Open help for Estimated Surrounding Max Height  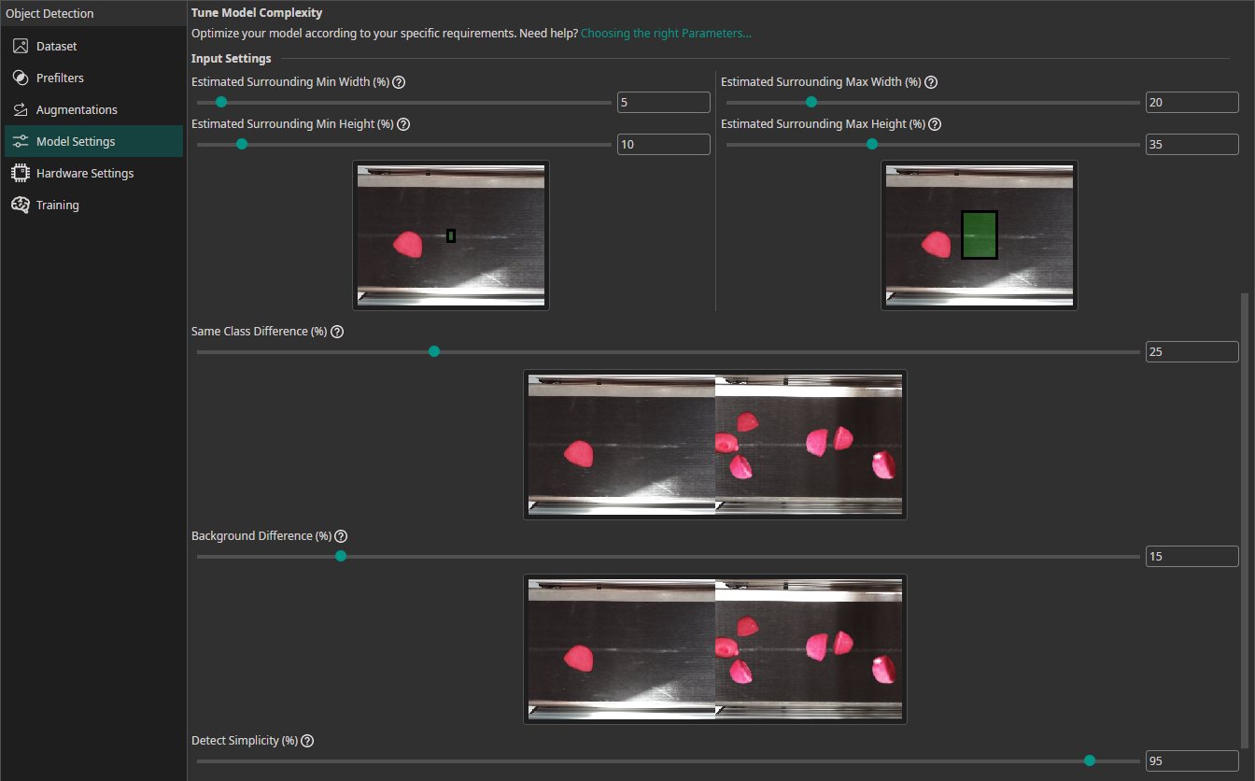[x=935, y=124]
